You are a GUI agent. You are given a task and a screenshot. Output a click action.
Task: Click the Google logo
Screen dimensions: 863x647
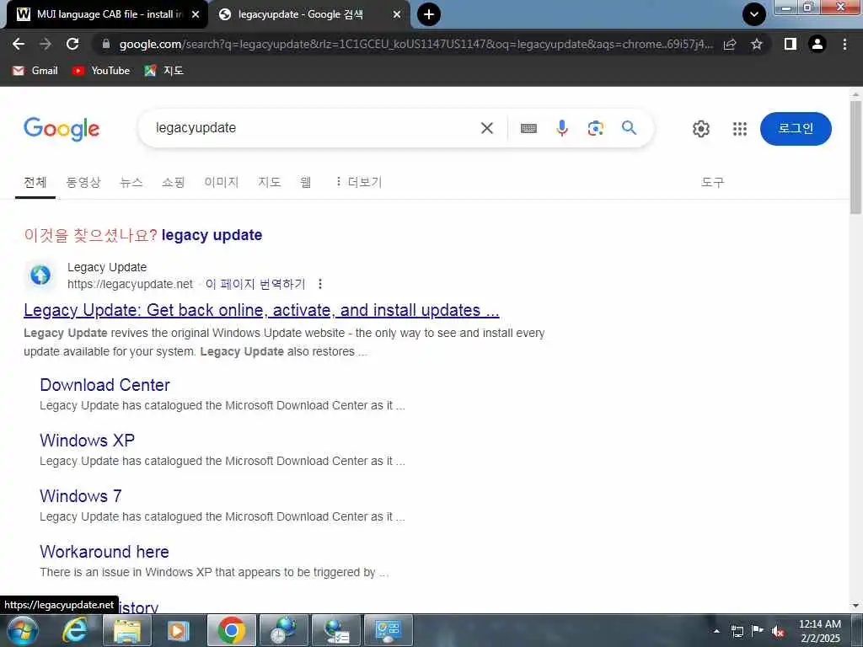(x=62, y=129)
